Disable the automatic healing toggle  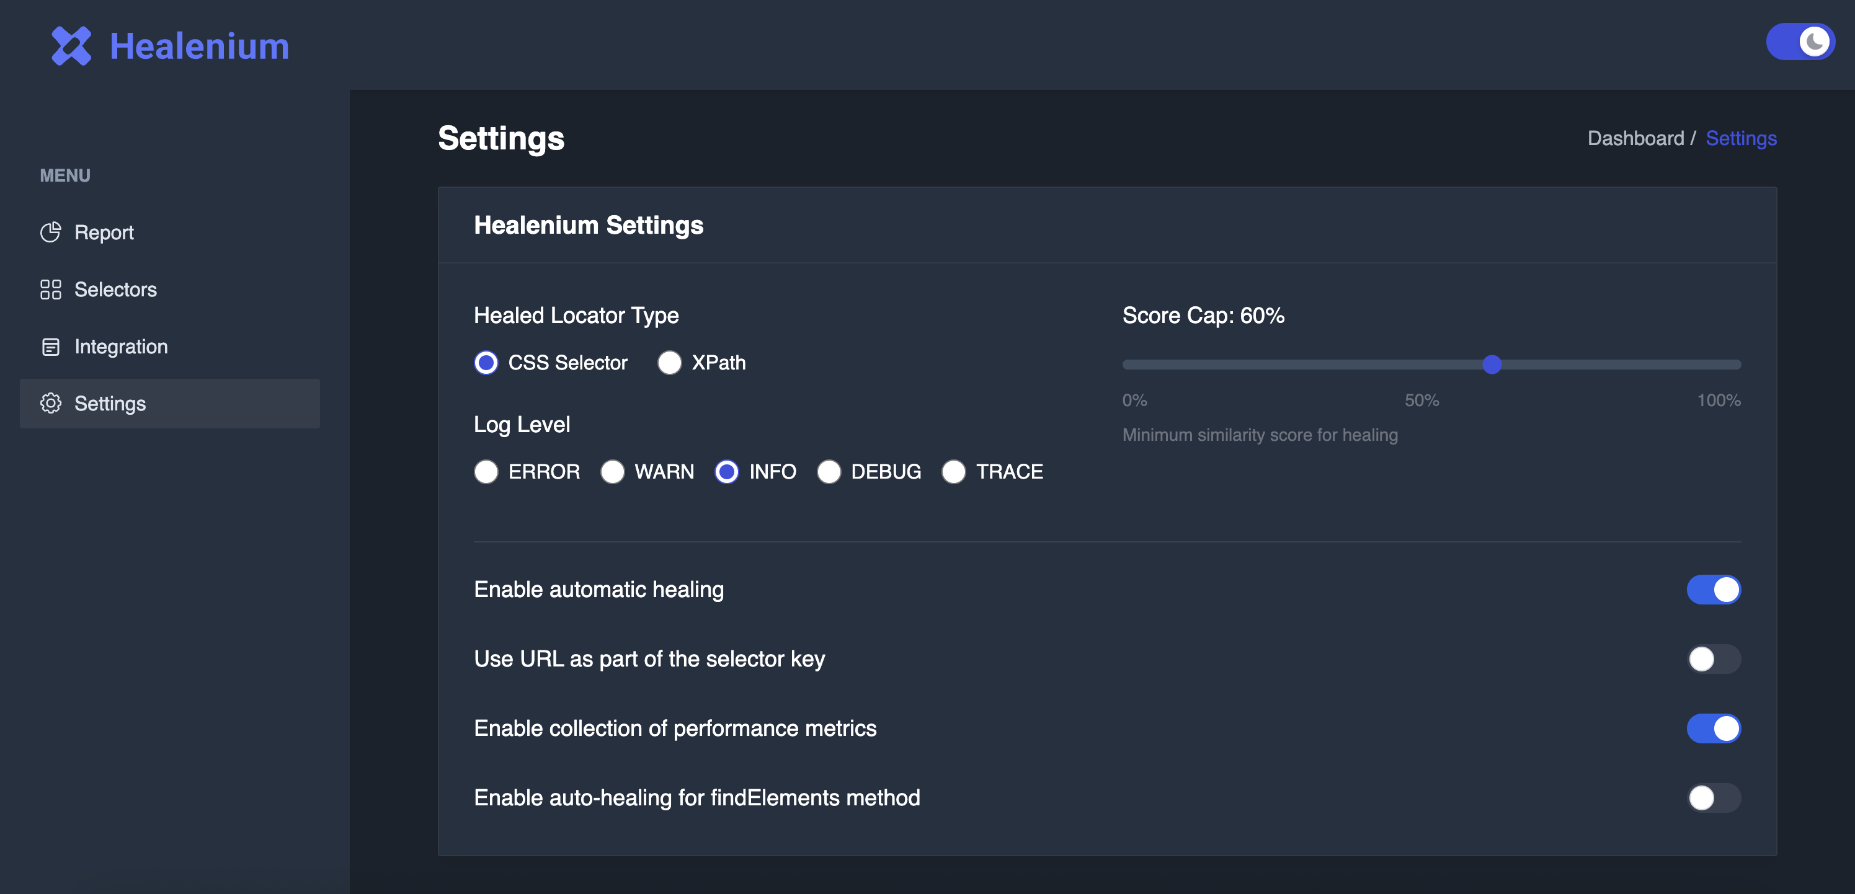pyautogui.click(x=1713, y=590)
